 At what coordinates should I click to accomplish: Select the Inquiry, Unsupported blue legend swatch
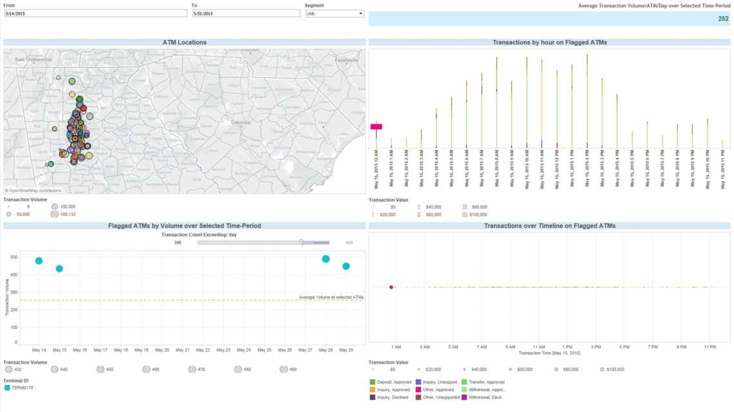[419, 382]
